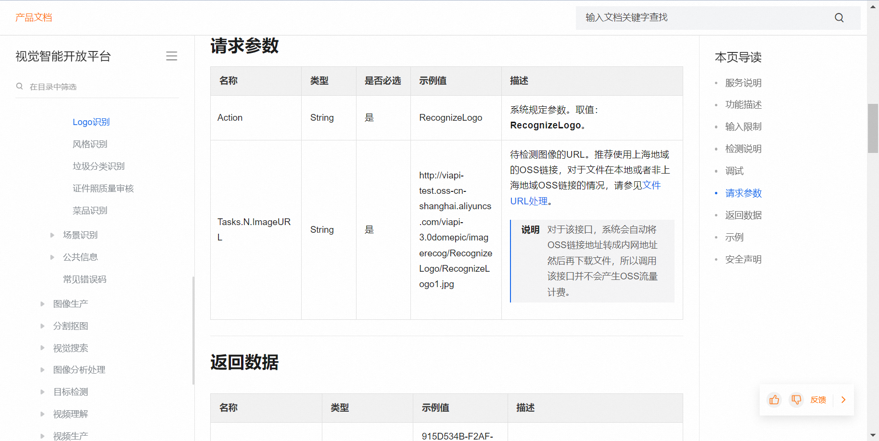Screen dimensions: 879x441
Task: Click the sidebar scrollbar thumb
Action: click(x=193, y=330)
